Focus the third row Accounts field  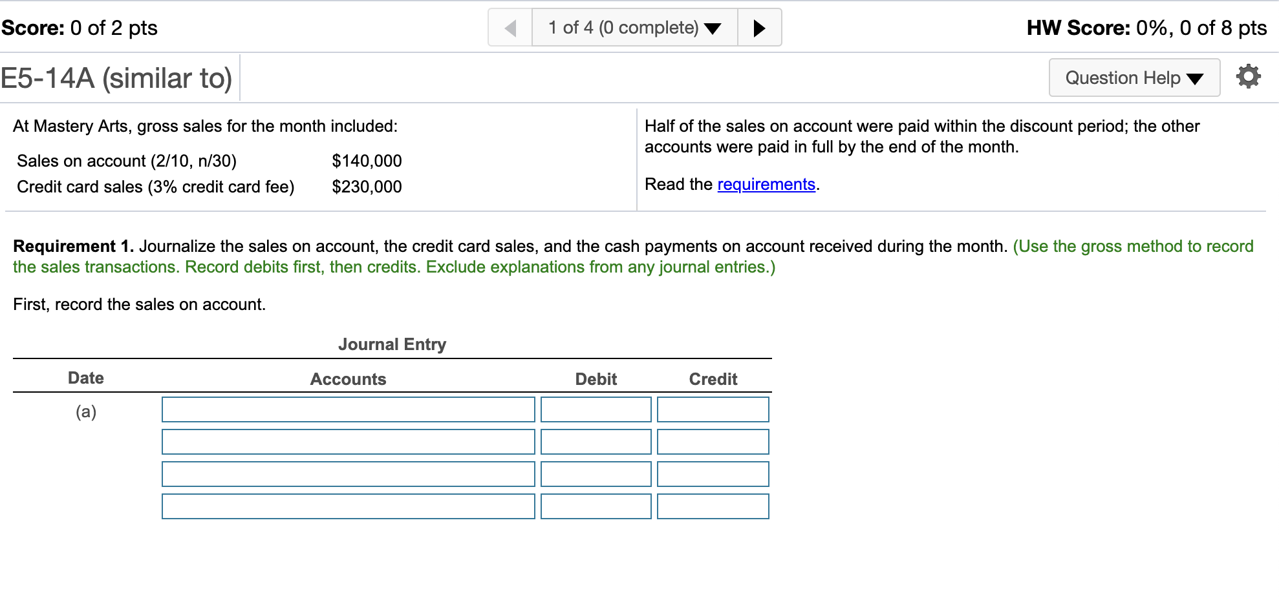point(349,474)
